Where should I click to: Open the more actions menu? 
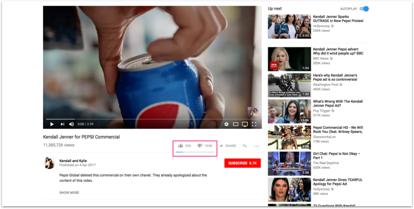(257, 146)
